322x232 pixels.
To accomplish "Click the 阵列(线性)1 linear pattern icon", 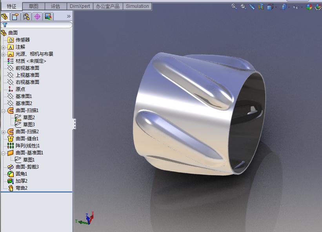I will 10,146.
